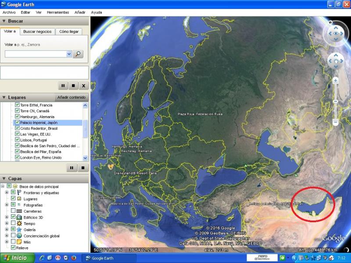Stop the Lugares tour playback
This screenshot has width=351, height=263.
(83, 168)
